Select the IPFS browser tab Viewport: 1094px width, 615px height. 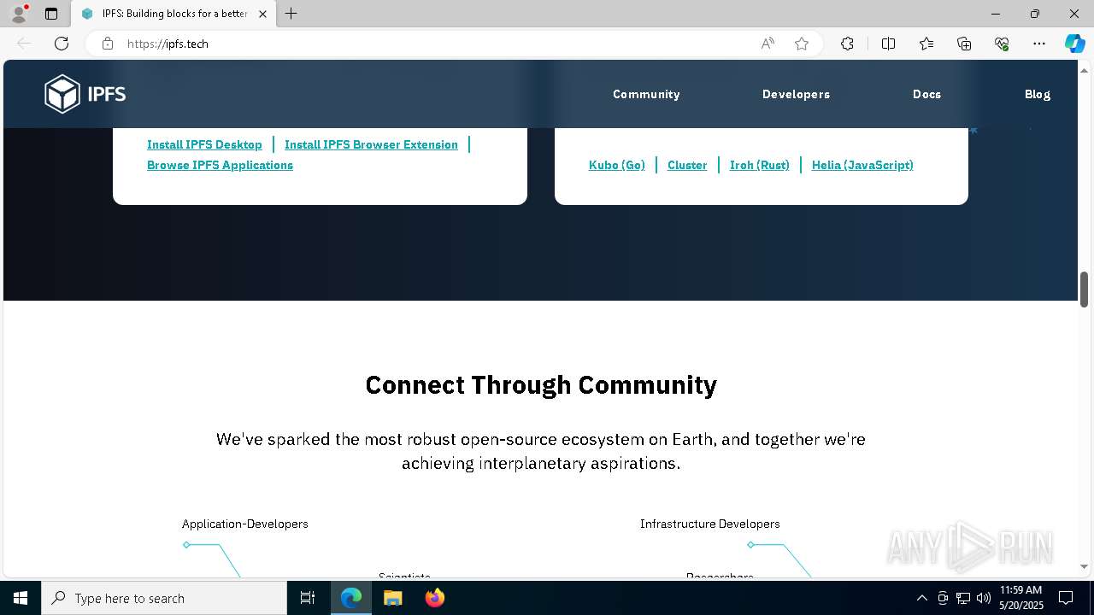174,14
